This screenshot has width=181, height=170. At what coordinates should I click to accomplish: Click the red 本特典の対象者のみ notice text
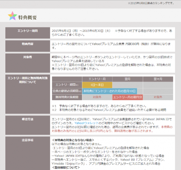(x=112, y=129)
